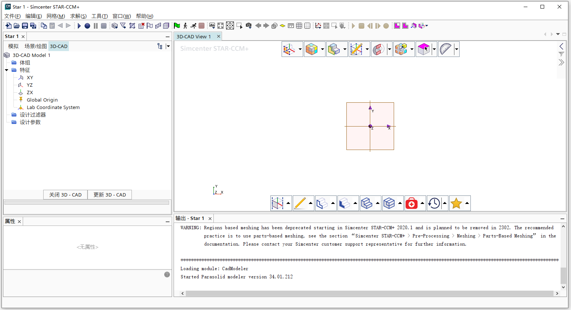Click the sketch pencil on grid icon
This screenshot has width=571, height=310.
tap(356, 49)
